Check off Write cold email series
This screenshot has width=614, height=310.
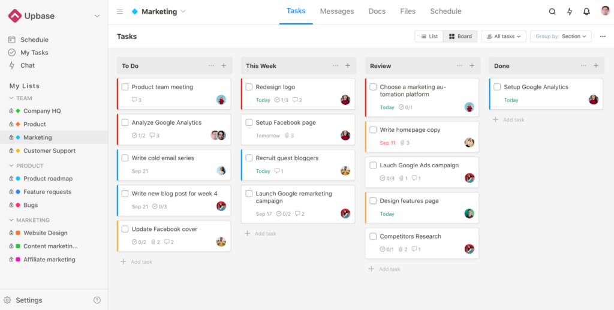125,158
